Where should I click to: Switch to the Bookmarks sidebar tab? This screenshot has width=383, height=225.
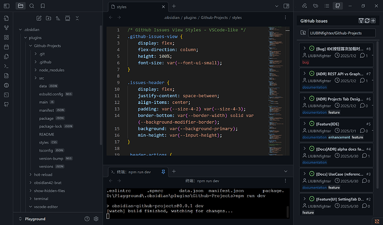coord(43,6)
